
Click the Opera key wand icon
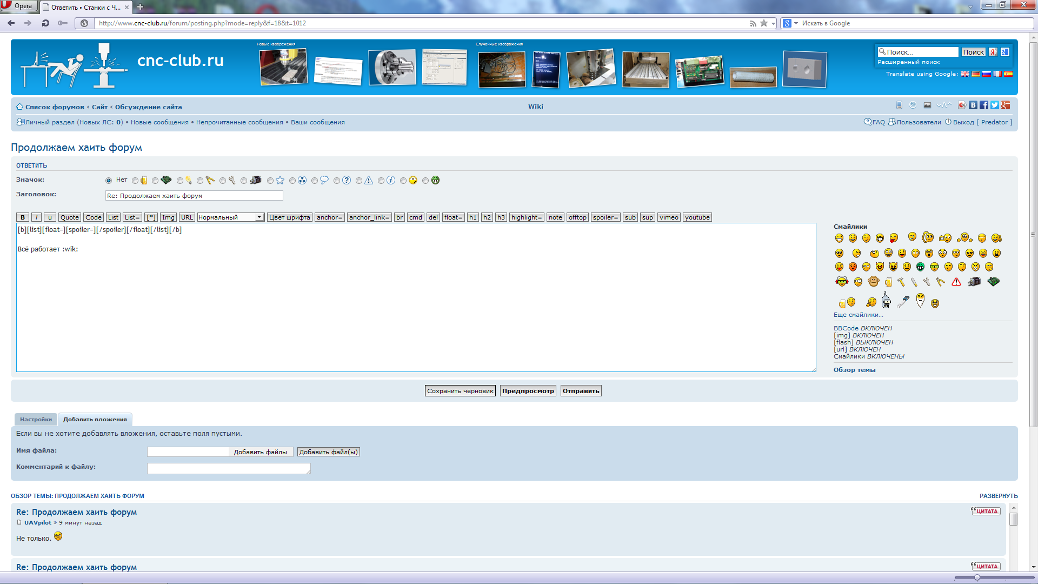pyautogui.click(x=63, y=23)
